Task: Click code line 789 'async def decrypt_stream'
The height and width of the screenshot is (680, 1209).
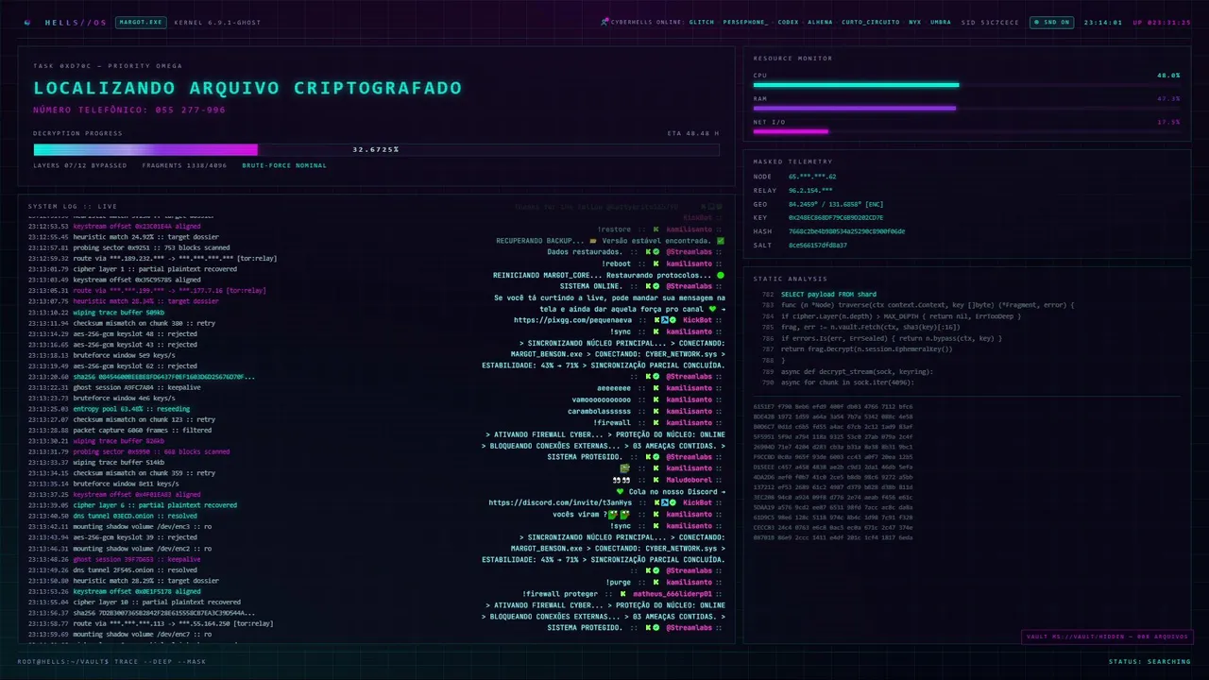Action: 857,371
